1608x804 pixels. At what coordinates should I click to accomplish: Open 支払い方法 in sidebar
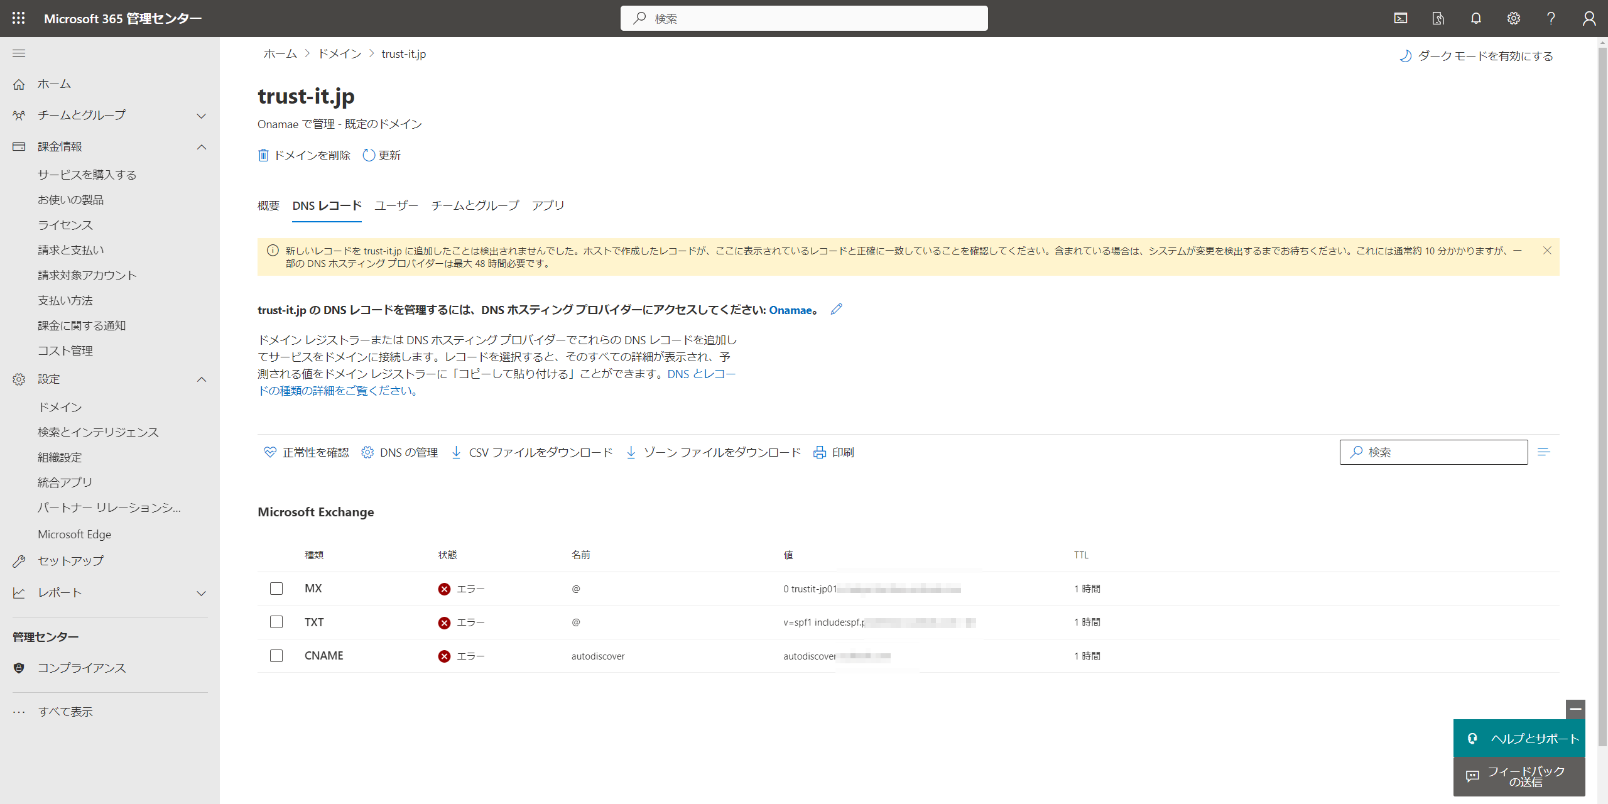click(65, 300)
